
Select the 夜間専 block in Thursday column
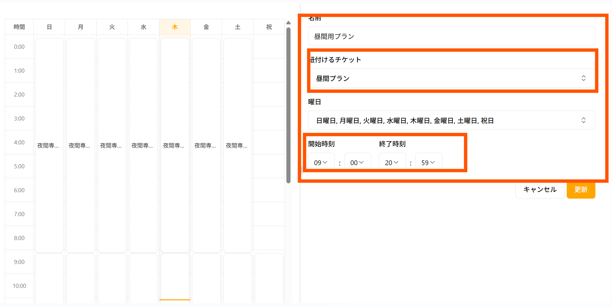(x=175, y=145)
